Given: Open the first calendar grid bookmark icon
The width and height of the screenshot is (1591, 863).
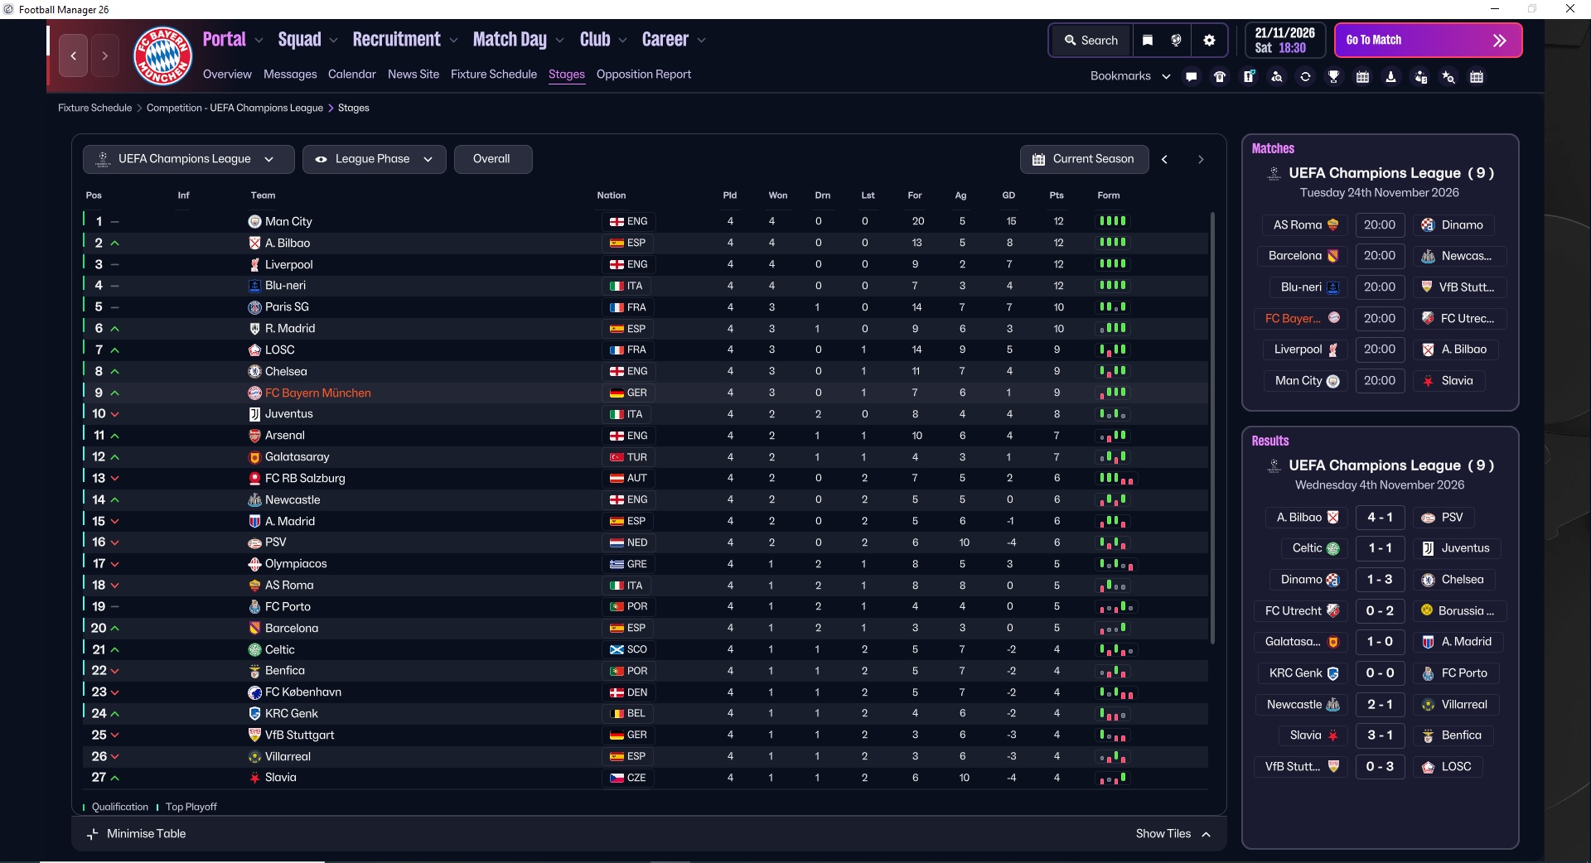Looking at the screenshot, I should (1362, 76).
